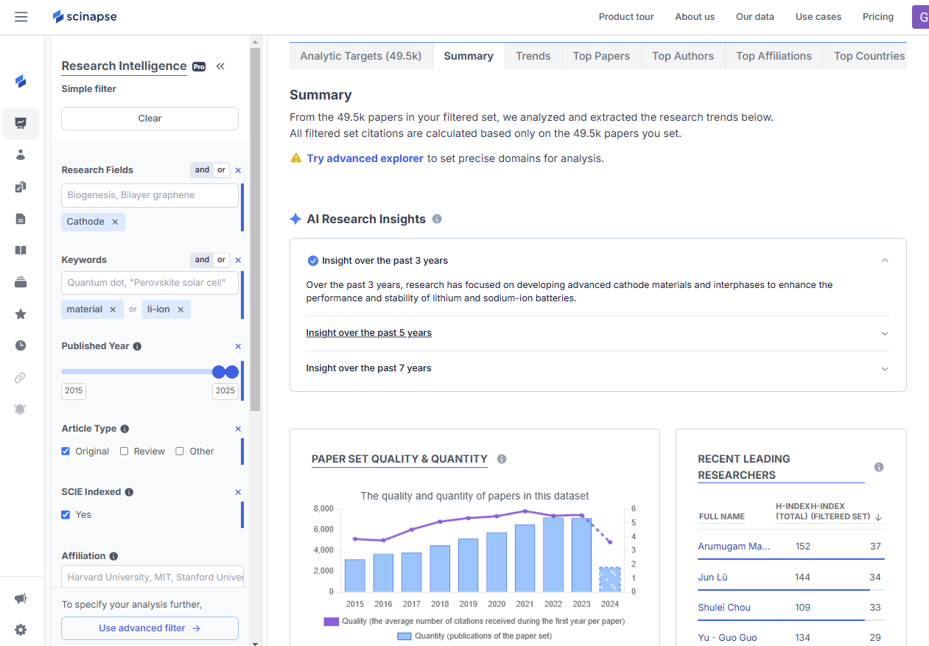Open the trending papers sidebar icon

(21, 186)
